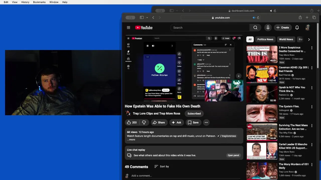Click share icon in the kick.com window

tap(312, 10)
